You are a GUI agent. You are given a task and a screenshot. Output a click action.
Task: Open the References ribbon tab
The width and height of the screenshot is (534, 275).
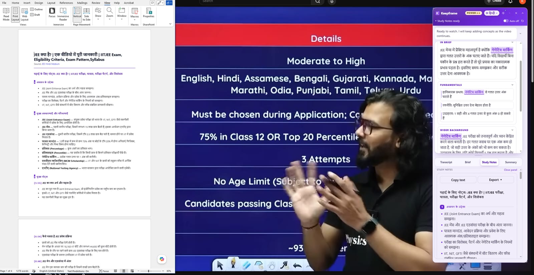(x=66, y=3)
